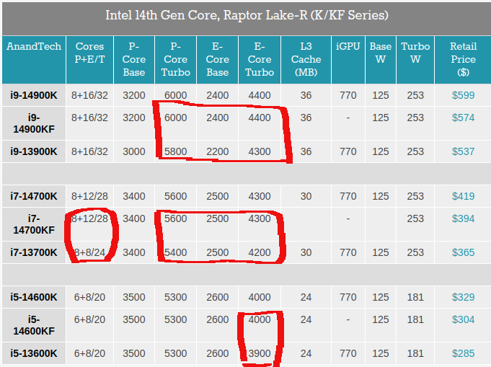
Task: Select the 'AnandTech' header cell
Action: point(34,60)
